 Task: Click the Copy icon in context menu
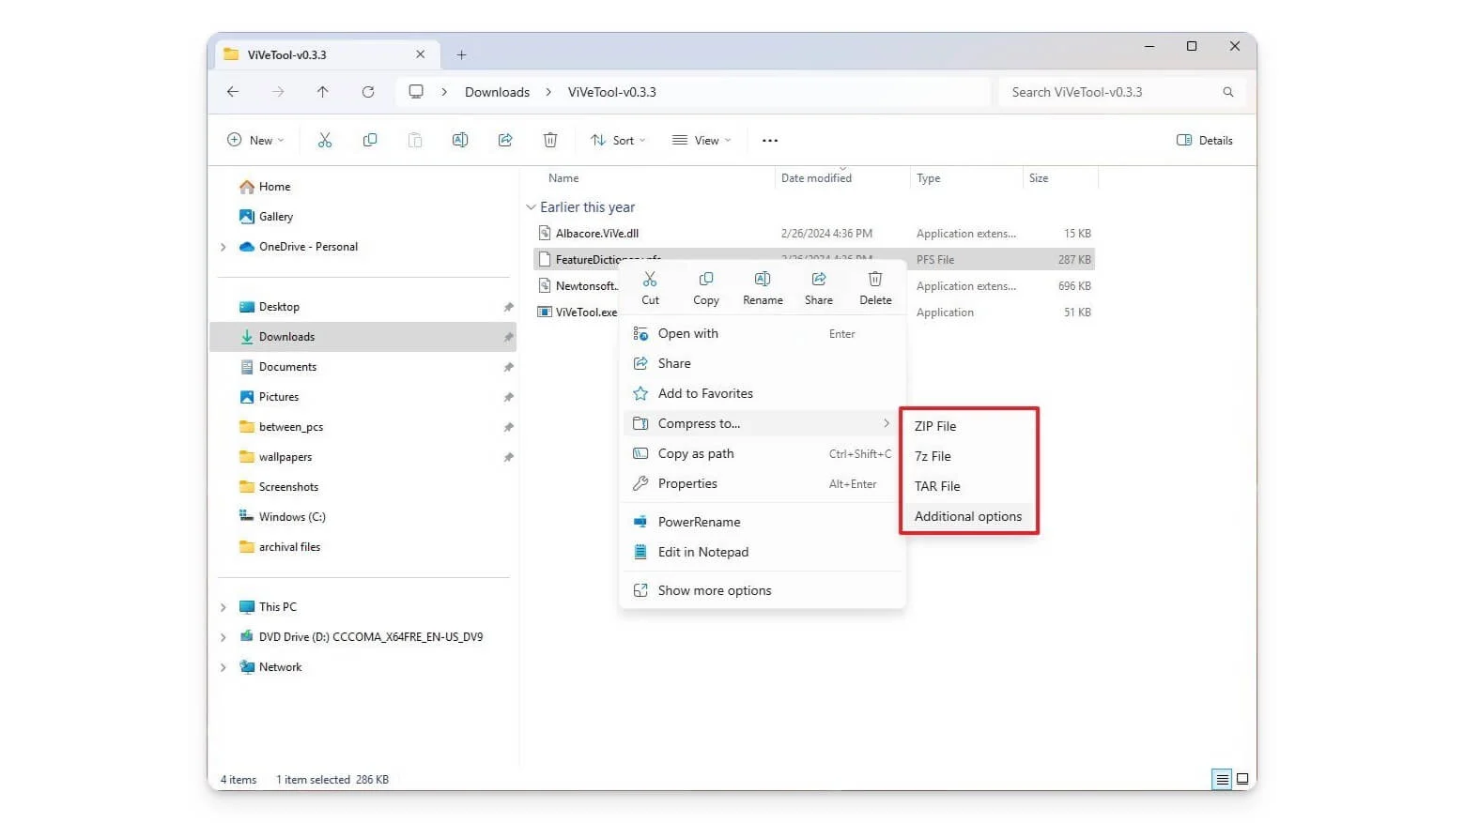[706, 281]
